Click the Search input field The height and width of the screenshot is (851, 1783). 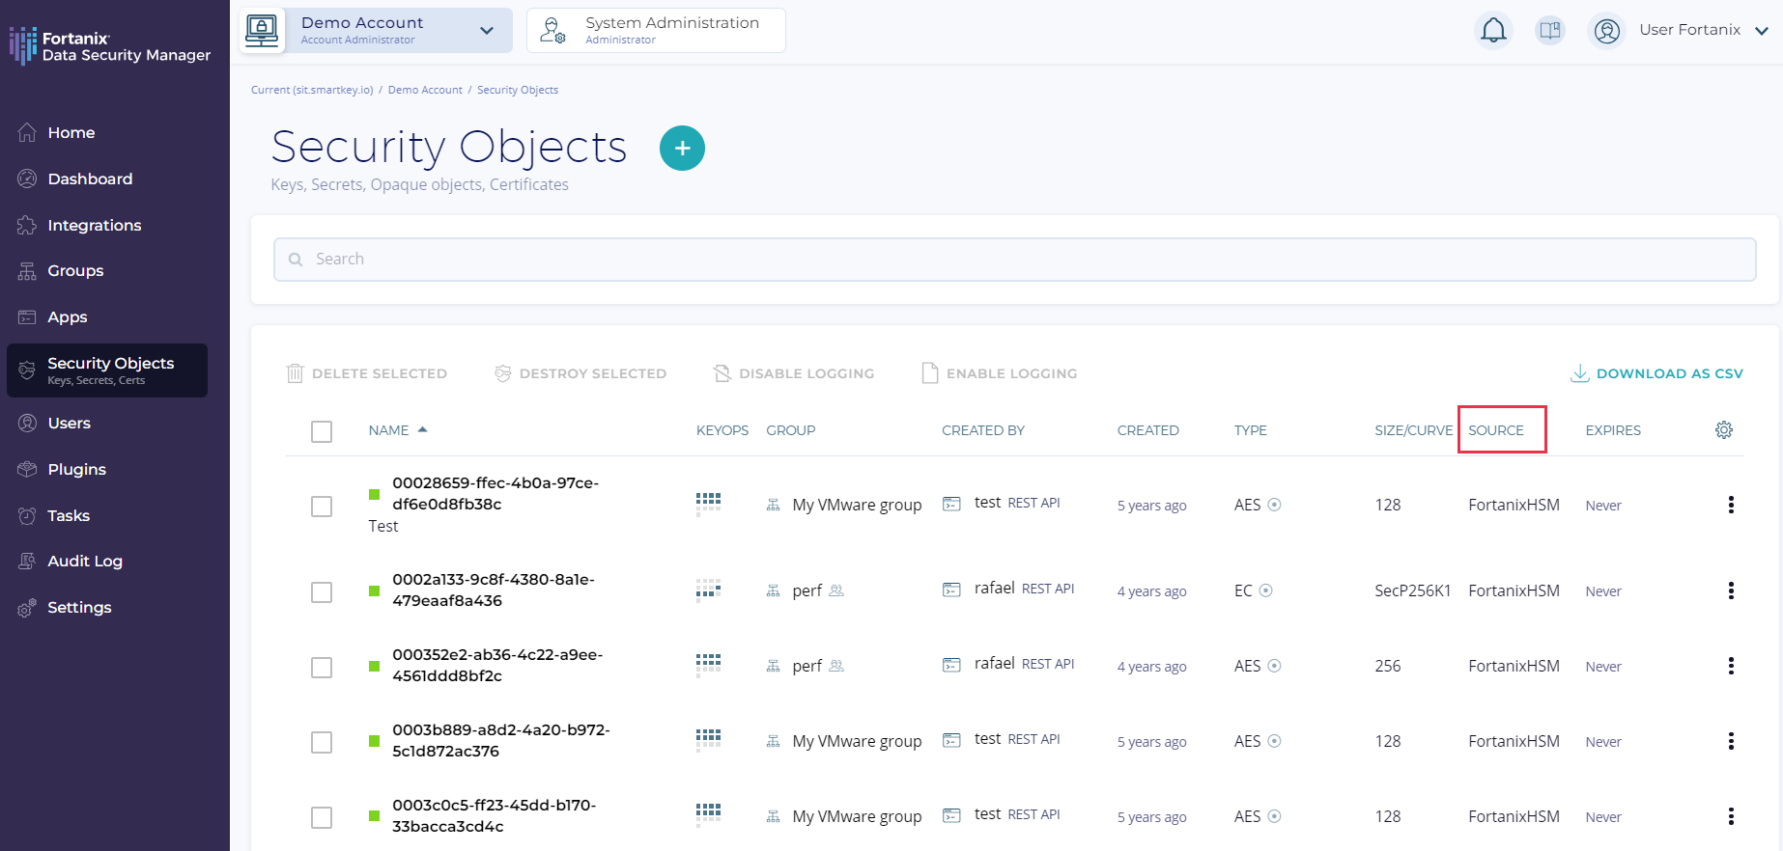[x=1014, y=260]
